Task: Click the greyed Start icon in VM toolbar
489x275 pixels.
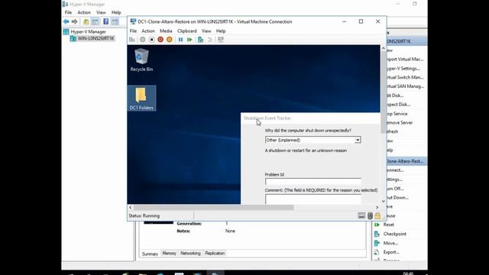Action: (x=143, y=40)
